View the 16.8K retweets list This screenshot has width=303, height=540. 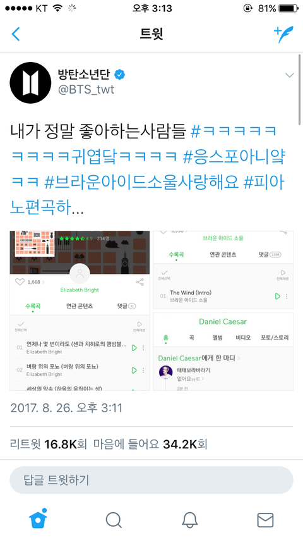click(48, 445)
